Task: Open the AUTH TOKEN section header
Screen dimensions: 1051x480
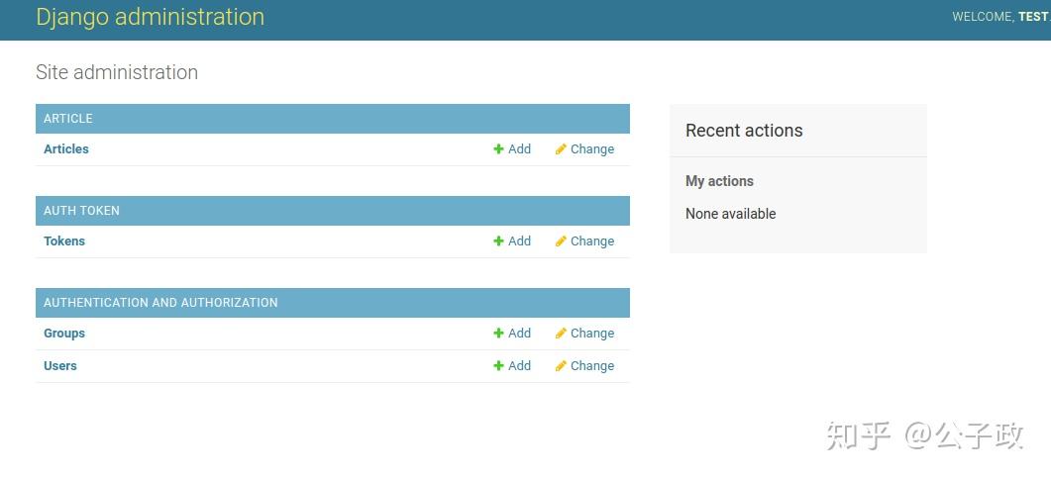Action: tap(81, 211)
